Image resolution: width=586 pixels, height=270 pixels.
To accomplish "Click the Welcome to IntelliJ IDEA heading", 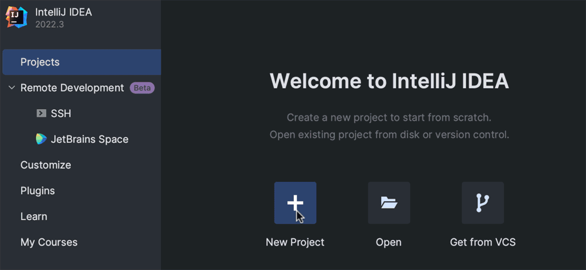I will [389, 81].
